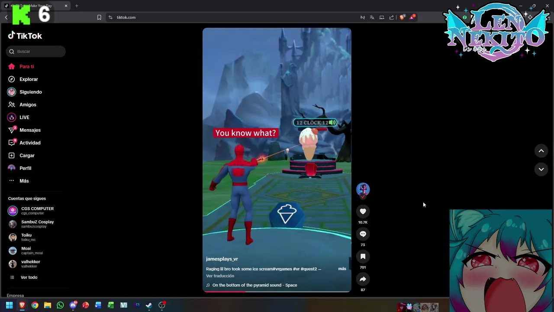Open Toiku followed account
This screenshot has width=554, height=312.
point(22,237)
